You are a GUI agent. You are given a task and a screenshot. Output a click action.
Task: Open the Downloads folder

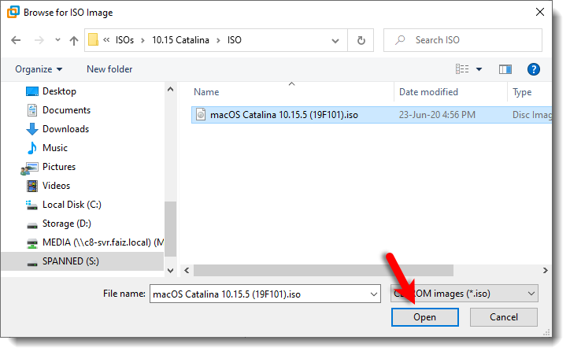66,129
